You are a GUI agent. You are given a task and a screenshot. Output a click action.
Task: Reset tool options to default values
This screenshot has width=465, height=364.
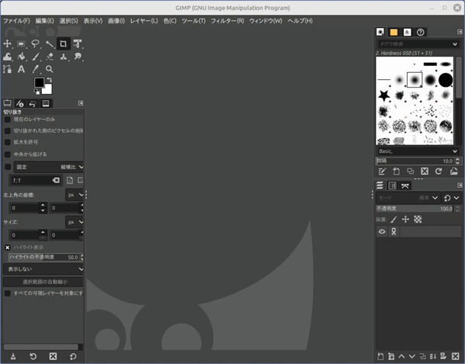tap(73, 356)
